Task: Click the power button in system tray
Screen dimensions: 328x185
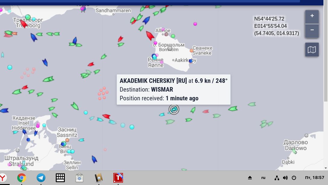Action: tap(294, 178)
